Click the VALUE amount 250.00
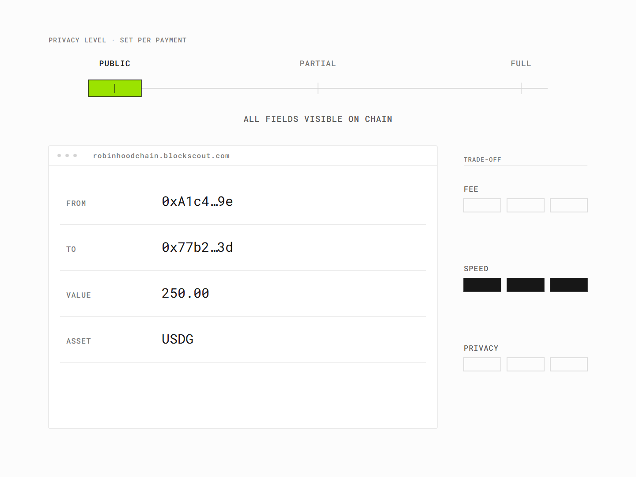The height and width of the screenshot is (477, 636). 185,293
